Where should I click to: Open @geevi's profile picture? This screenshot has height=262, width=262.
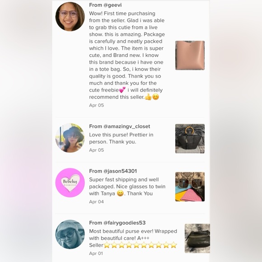click(70, 17)
